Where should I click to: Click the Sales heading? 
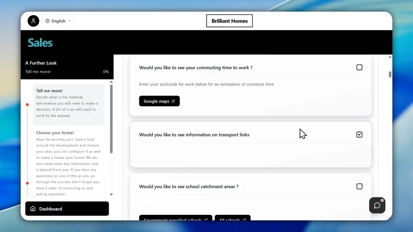pyautogui.click(x=40, y=43)
